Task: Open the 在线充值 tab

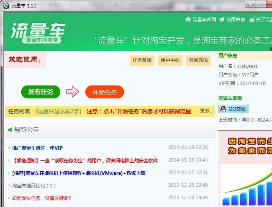Action: tap(198, 60)
